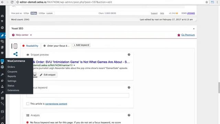This screenshot has height=124, width=220.
Task: Open the cornerstone content link
Action: point(56,104)
